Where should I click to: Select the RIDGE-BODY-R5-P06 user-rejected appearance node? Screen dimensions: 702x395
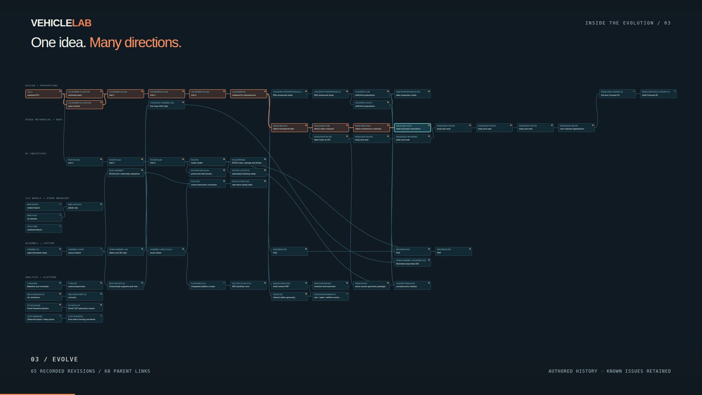coord(576,128)
